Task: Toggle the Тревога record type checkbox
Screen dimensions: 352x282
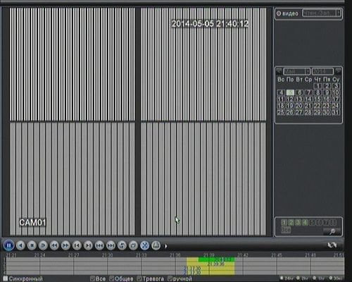Action: tap(139, 279)
